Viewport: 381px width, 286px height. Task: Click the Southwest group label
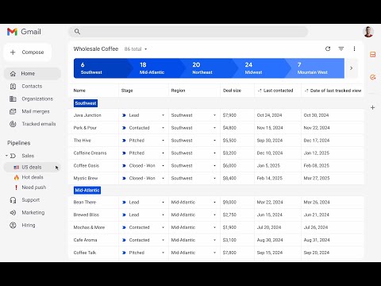tap(86, 103)
